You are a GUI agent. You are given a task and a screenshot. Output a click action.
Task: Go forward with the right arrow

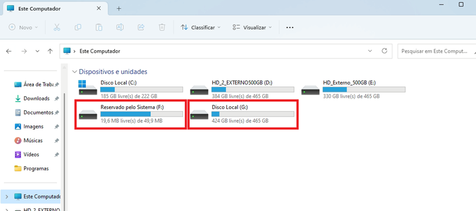[24, 51]
